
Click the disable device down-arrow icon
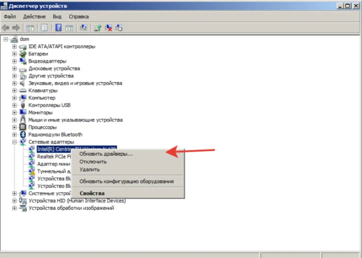click(119, 28)
